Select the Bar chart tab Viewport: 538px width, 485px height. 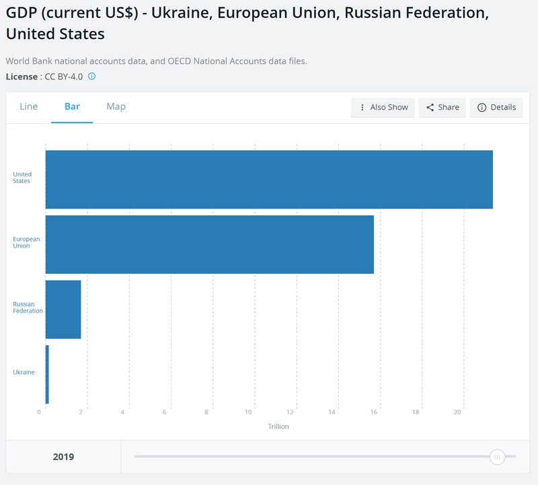tap(72, 107)
